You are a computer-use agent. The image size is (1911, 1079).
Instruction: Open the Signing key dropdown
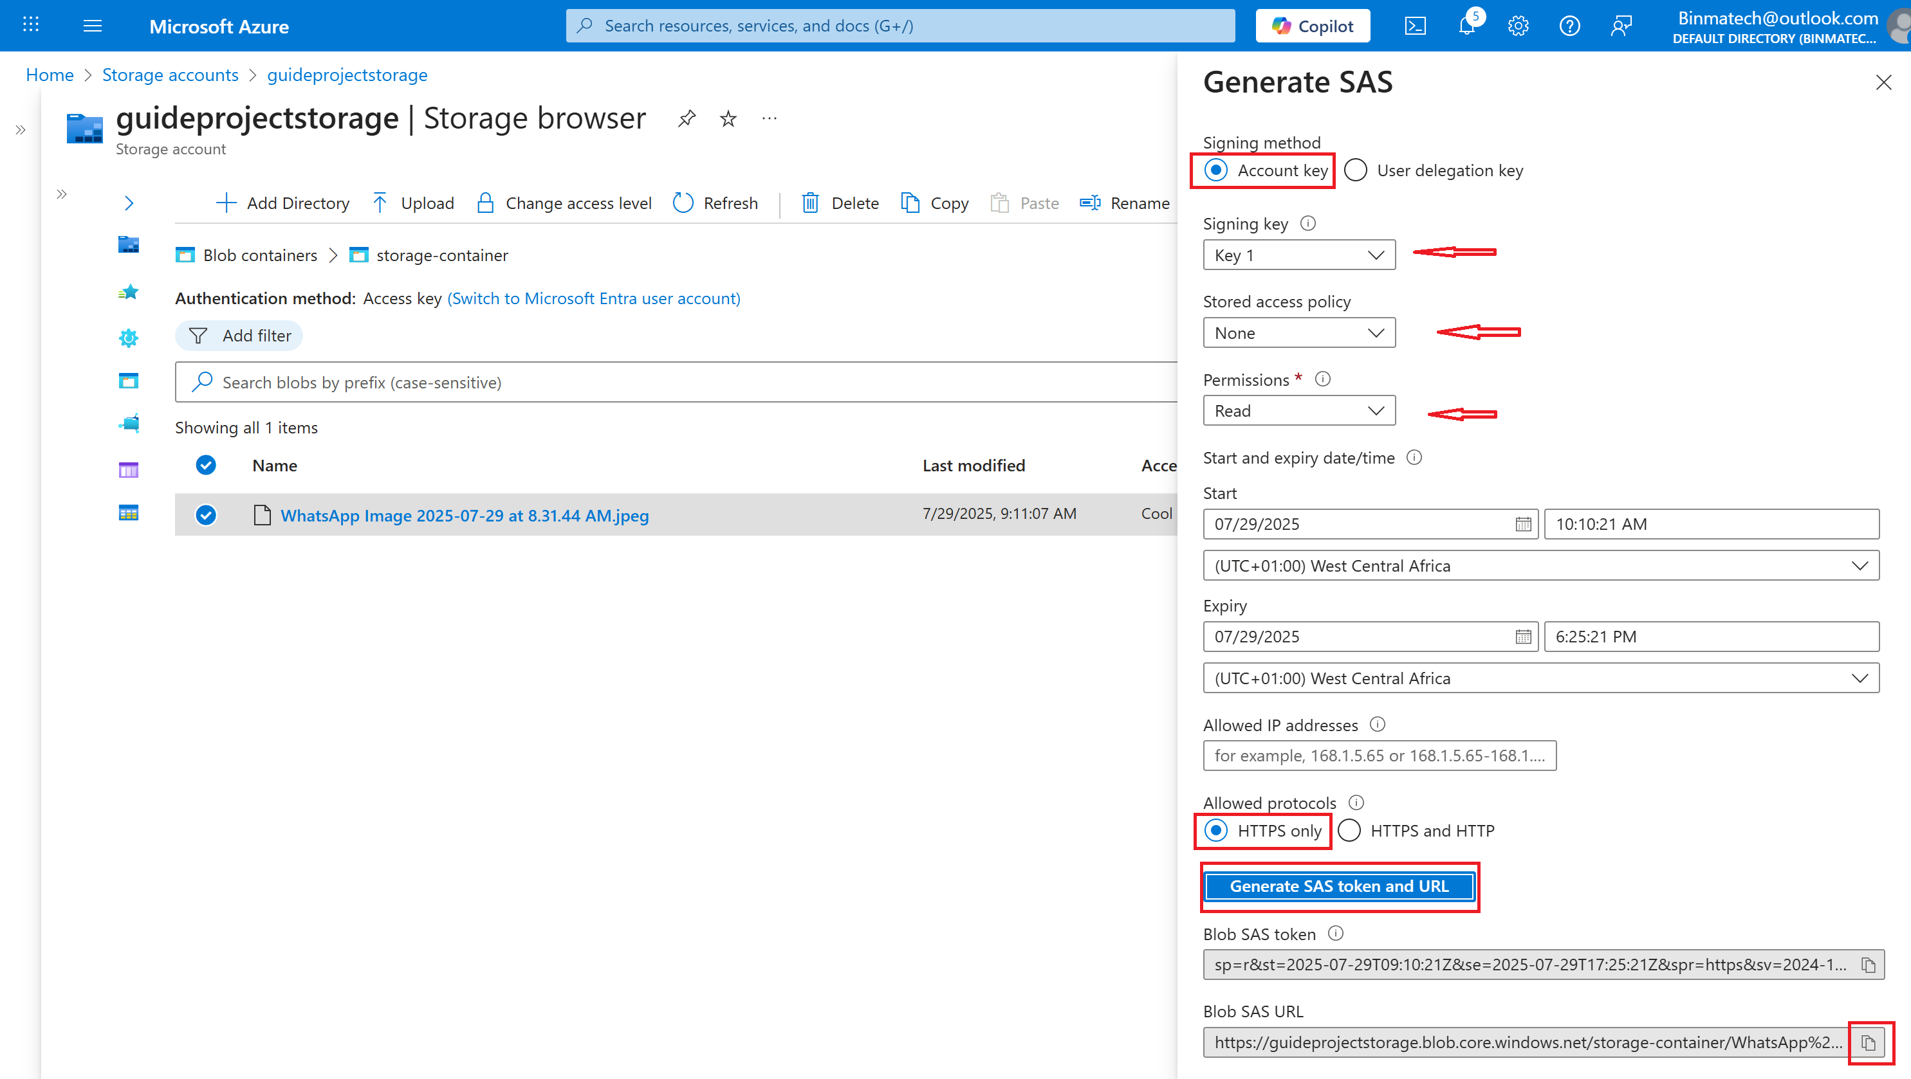1298,255
